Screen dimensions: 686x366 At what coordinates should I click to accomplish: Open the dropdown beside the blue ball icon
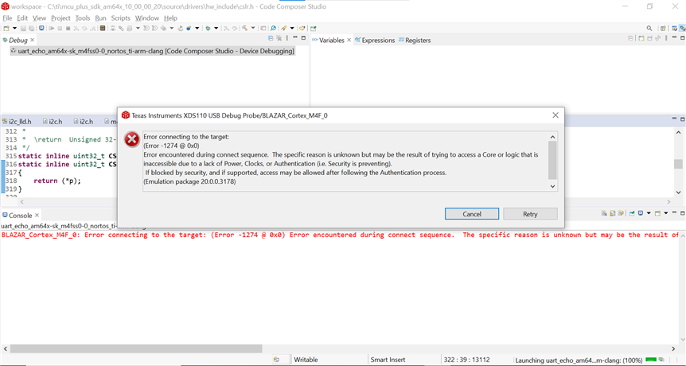pos(197,28)
